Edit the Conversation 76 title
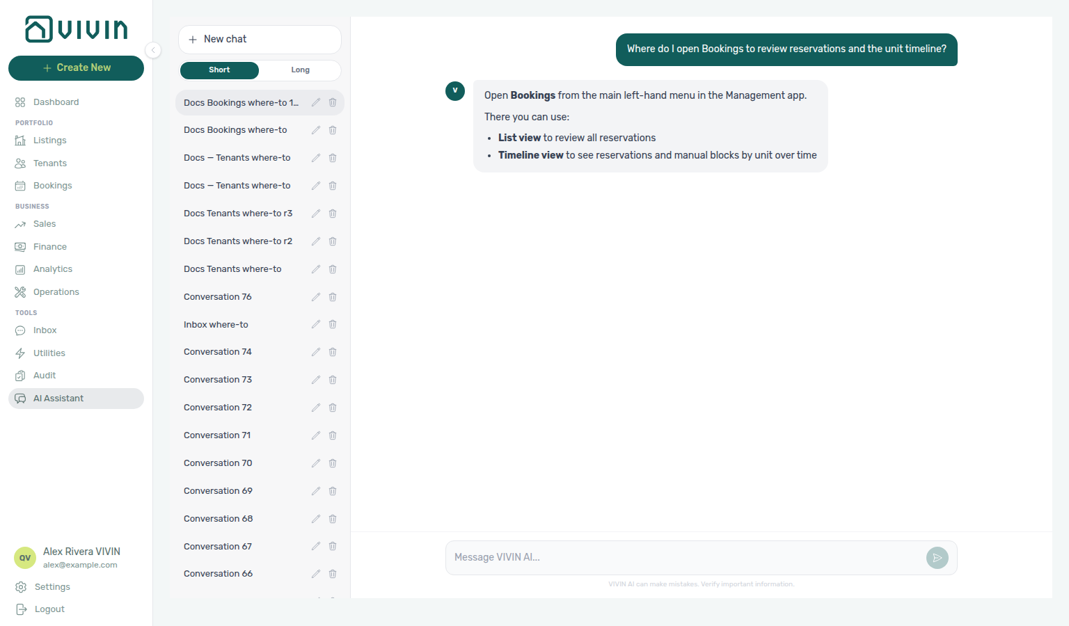 coord(316,297)
